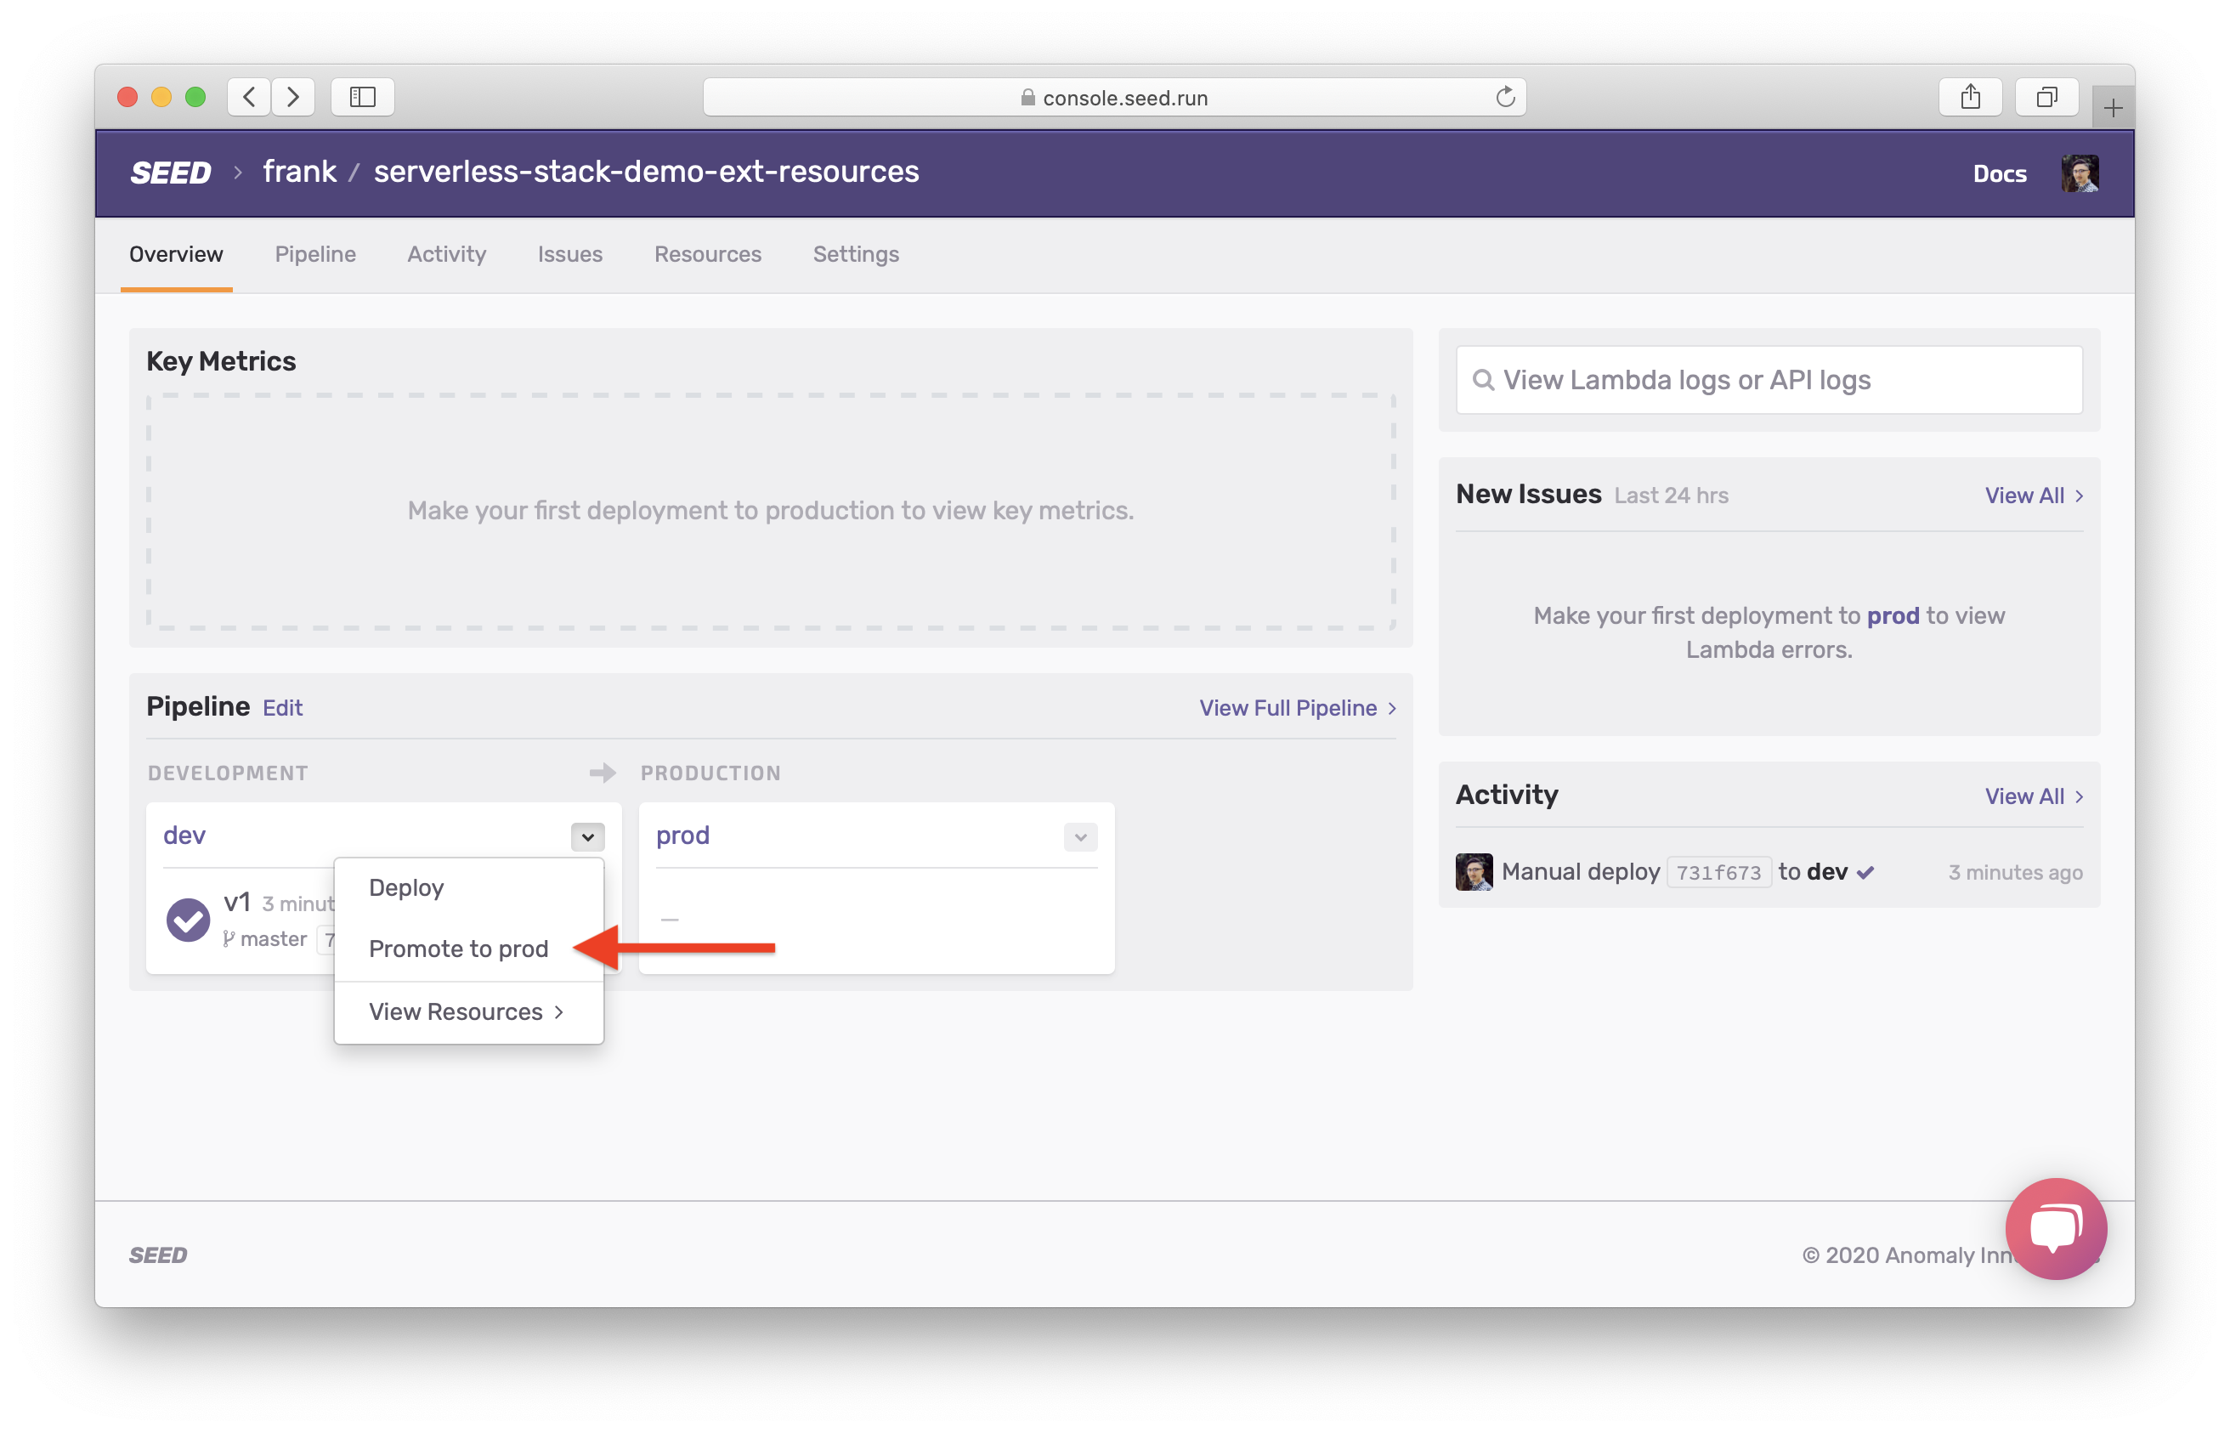Expand the dev stage dropdown menu
The width and height of the screenshot is (2230, 1433).
[x=588, y=835]
